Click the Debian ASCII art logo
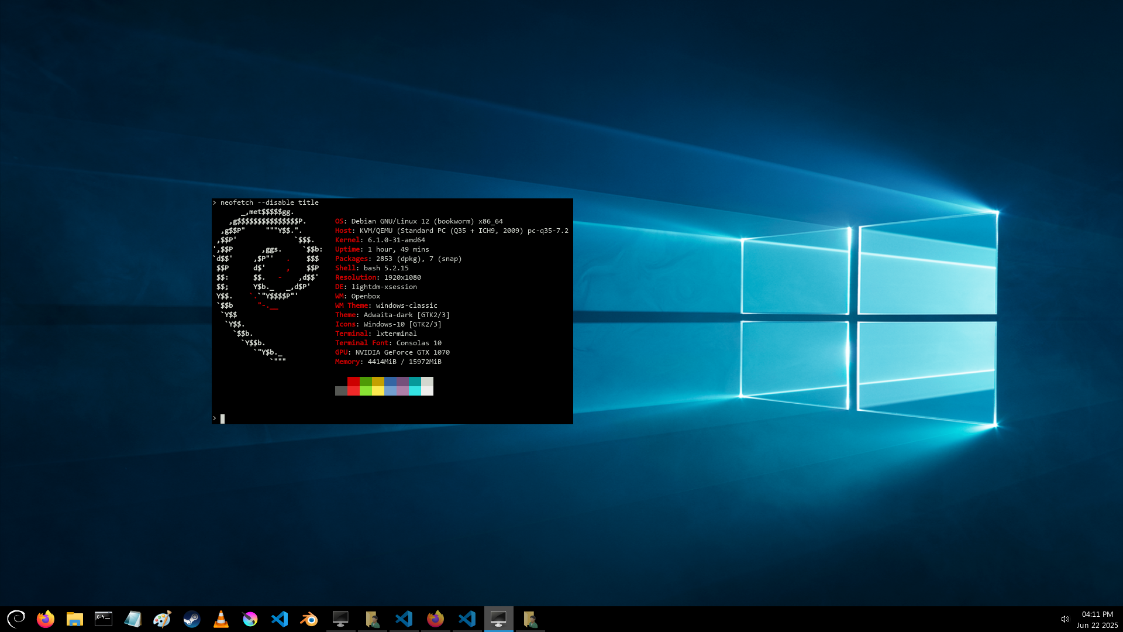Image resolution: width=1123 pixels, height=632 pixels. coord(267,287)
